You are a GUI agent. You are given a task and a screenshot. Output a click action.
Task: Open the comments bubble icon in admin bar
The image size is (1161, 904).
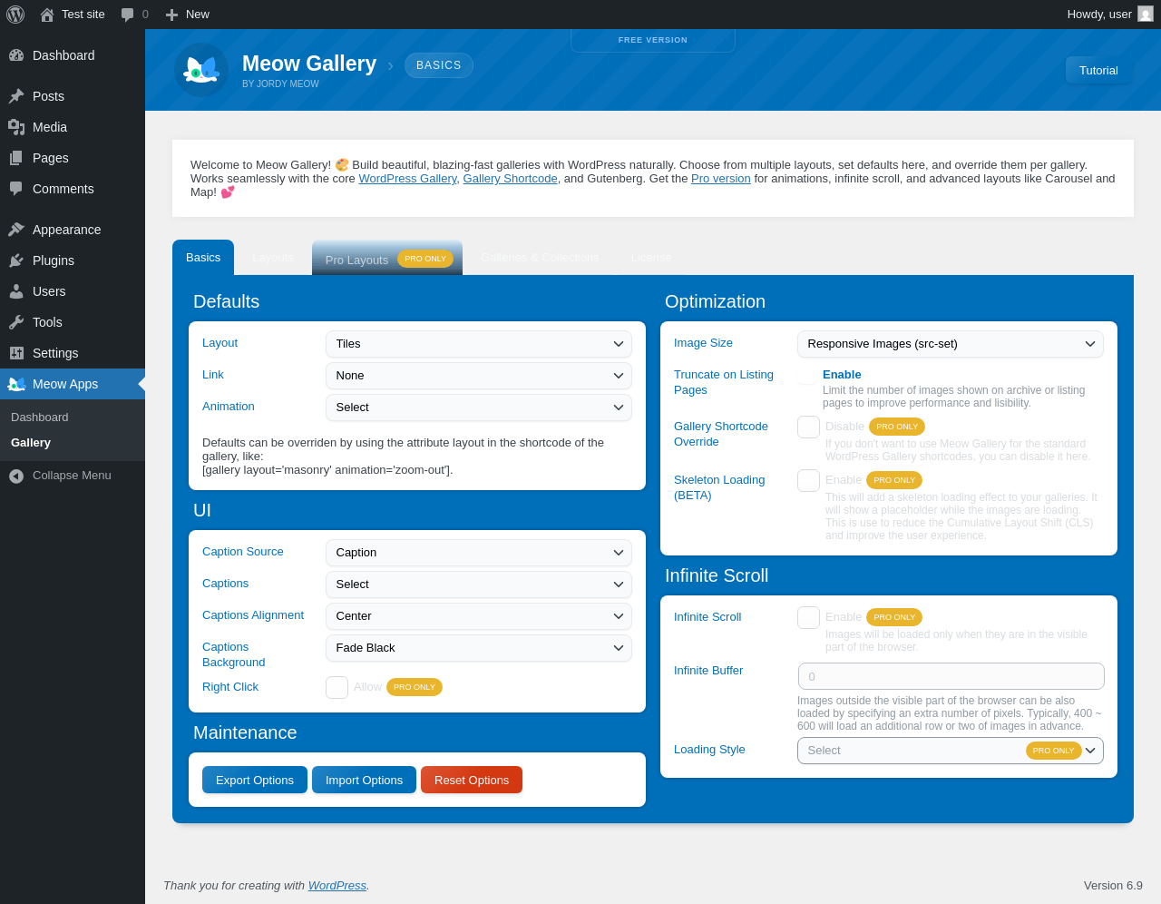tap(127, 15)
